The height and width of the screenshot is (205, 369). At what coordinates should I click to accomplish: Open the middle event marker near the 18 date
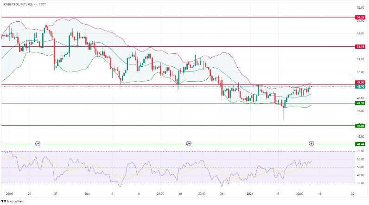(x=189, y=143)
